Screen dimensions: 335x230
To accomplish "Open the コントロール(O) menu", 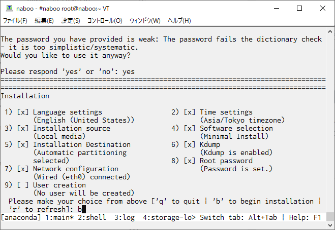I will click(x=105, y=21).
